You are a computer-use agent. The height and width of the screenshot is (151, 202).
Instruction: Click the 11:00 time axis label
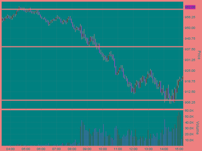pyautogui.click(x=118, y=149)
